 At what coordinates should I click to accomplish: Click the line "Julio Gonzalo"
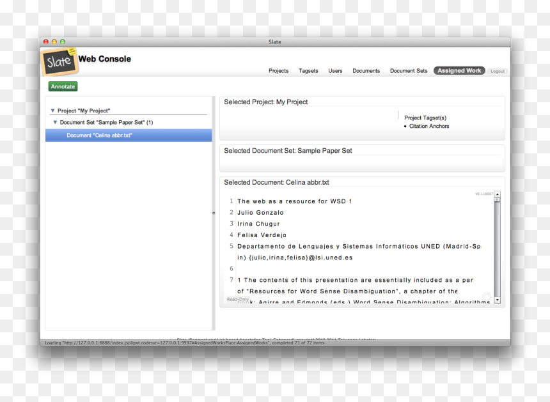point(260,213)
